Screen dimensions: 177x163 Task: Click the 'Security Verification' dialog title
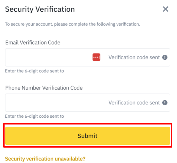[40, 9]
